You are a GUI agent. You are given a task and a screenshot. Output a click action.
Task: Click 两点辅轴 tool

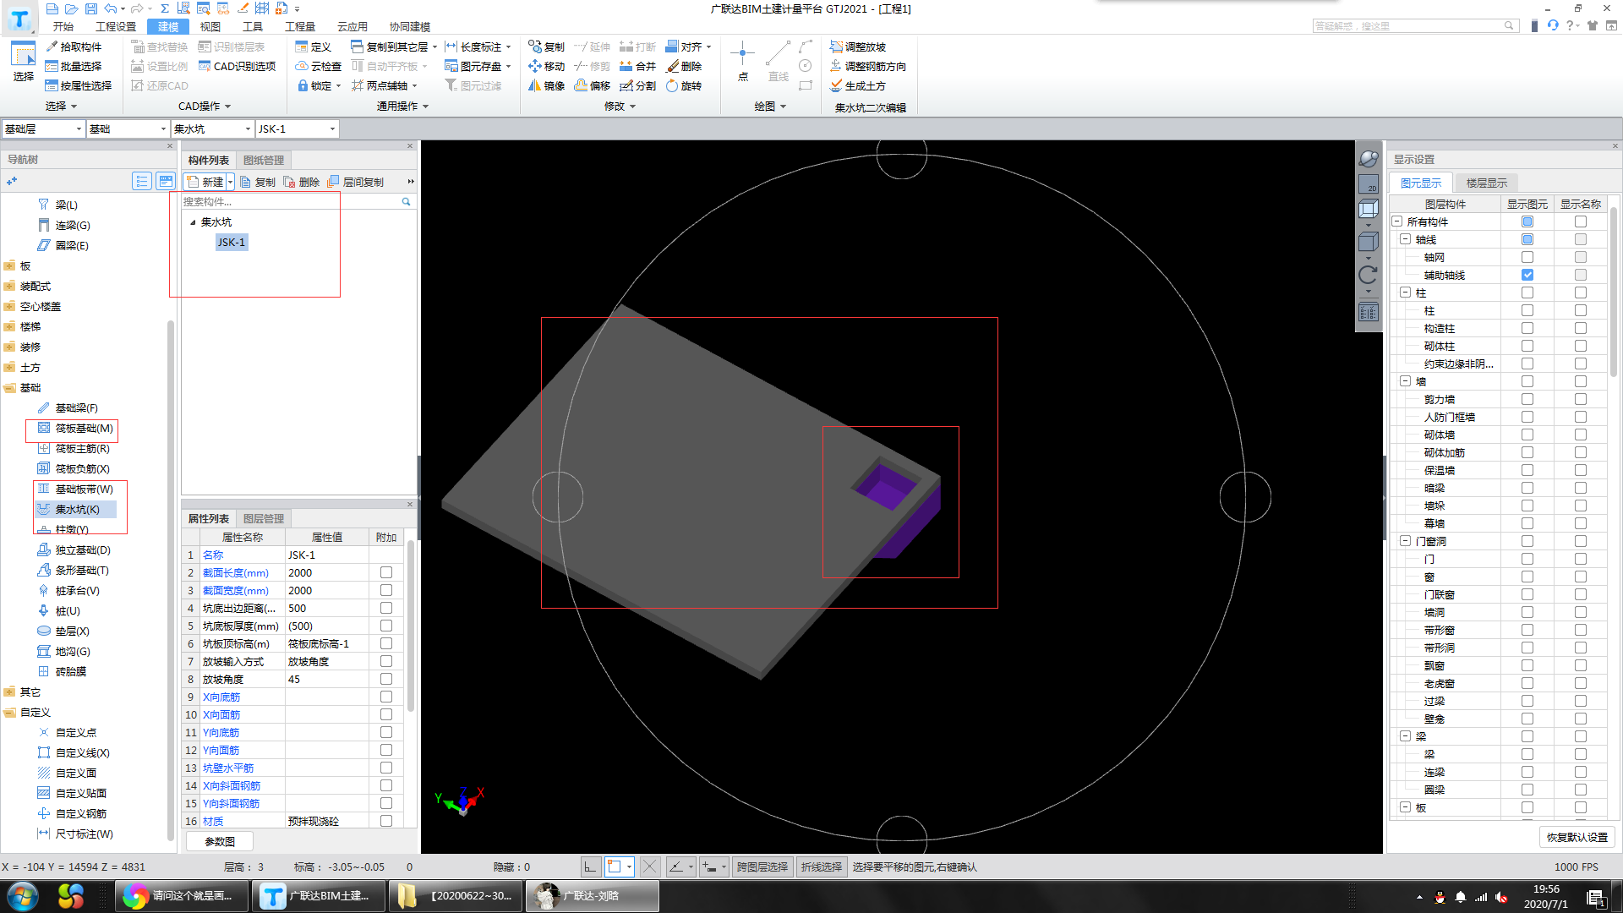(384, 85)
